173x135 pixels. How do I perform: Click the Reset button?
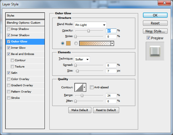coord(155,23)
